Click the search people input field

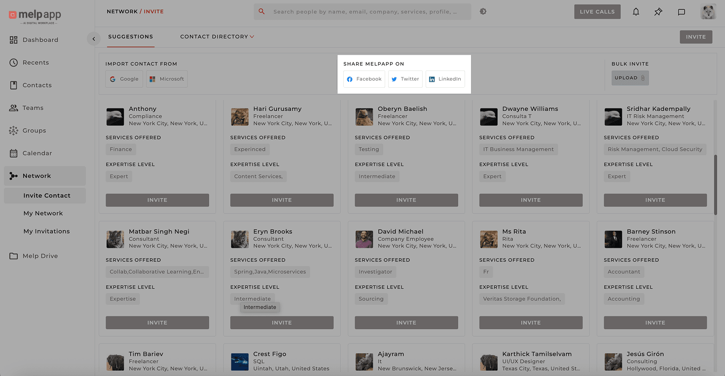[365, 12]
